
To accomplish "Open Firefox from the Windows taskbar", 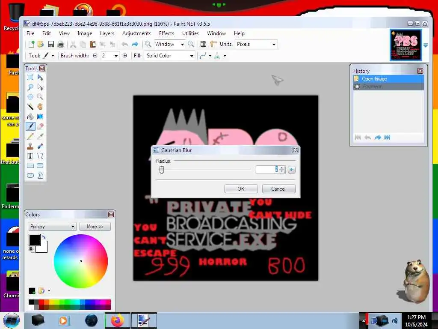I will 118,320.
